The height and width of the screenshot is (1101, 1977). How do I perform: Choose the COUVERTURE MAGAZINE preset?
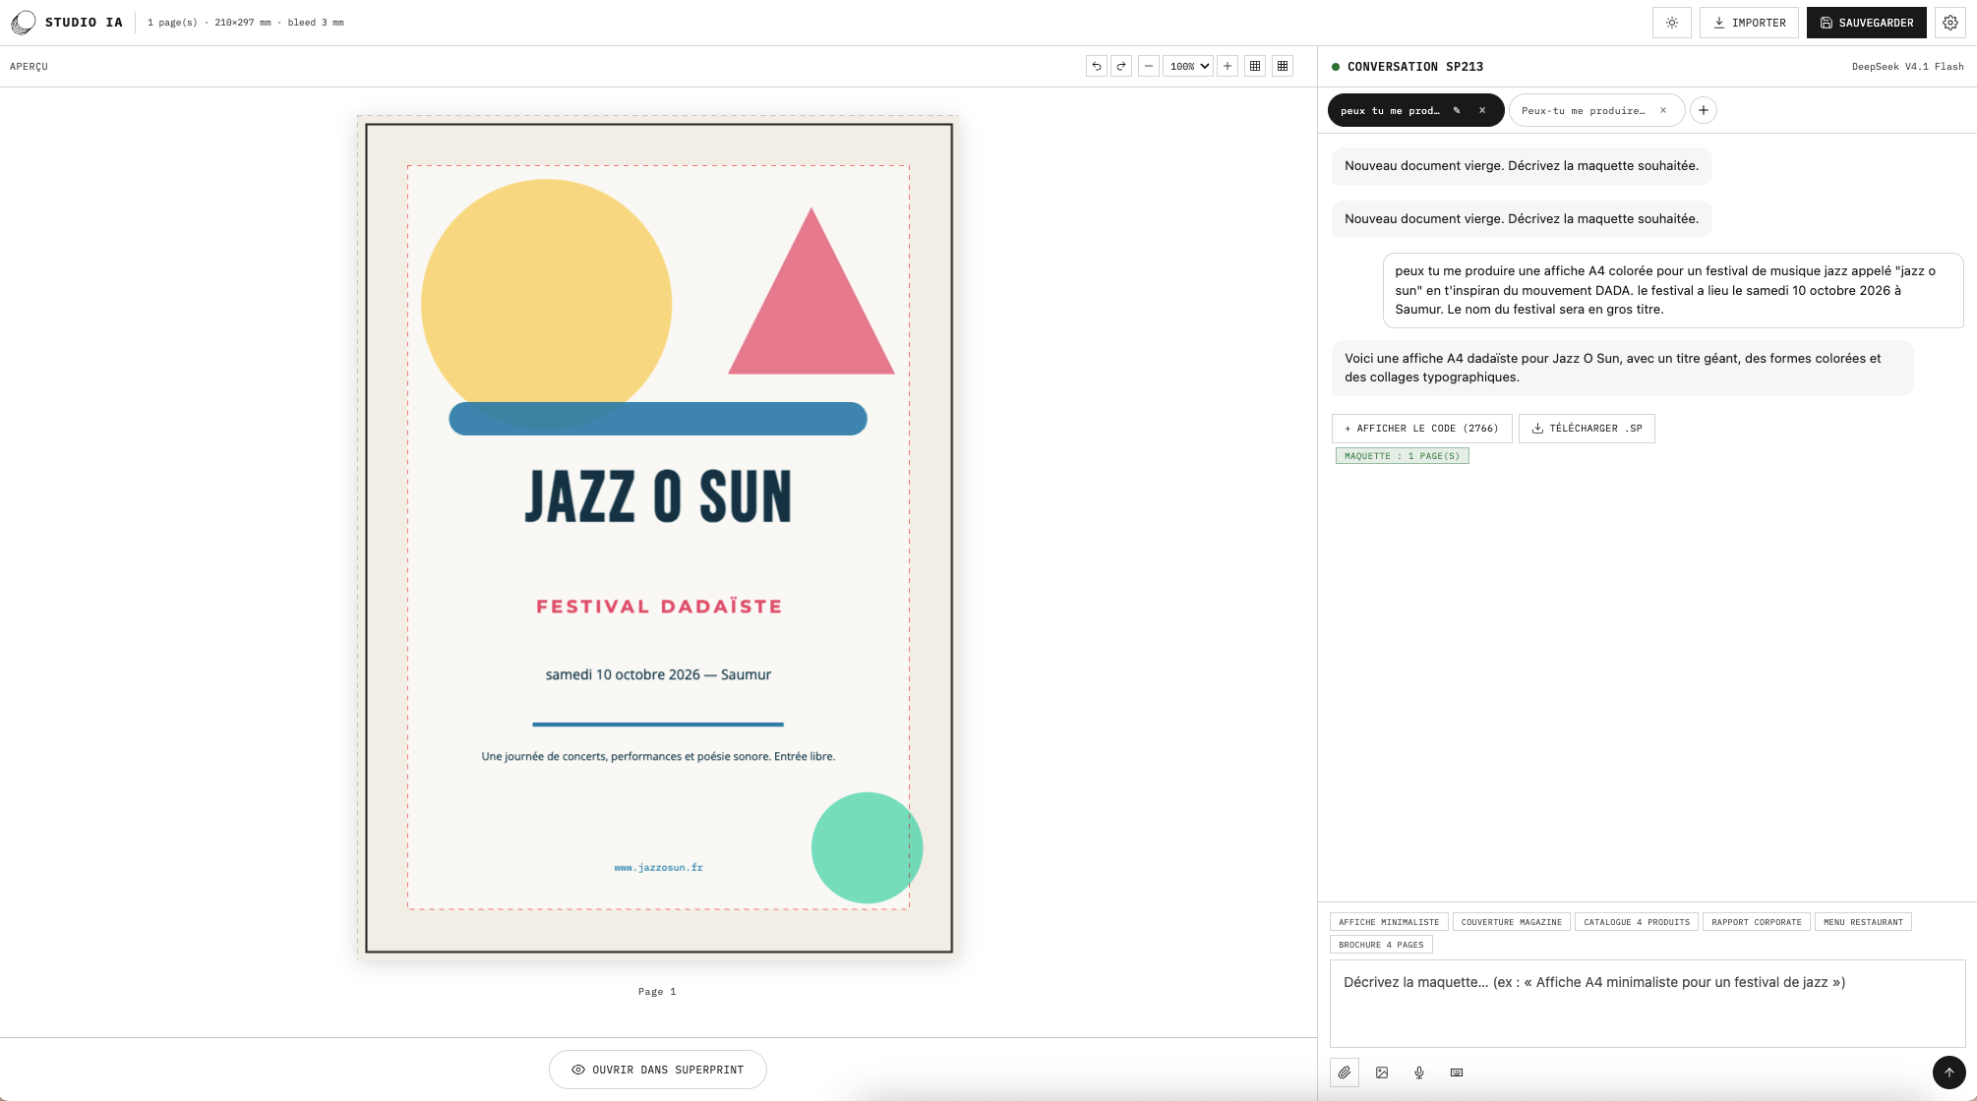tap(1512, 922)
